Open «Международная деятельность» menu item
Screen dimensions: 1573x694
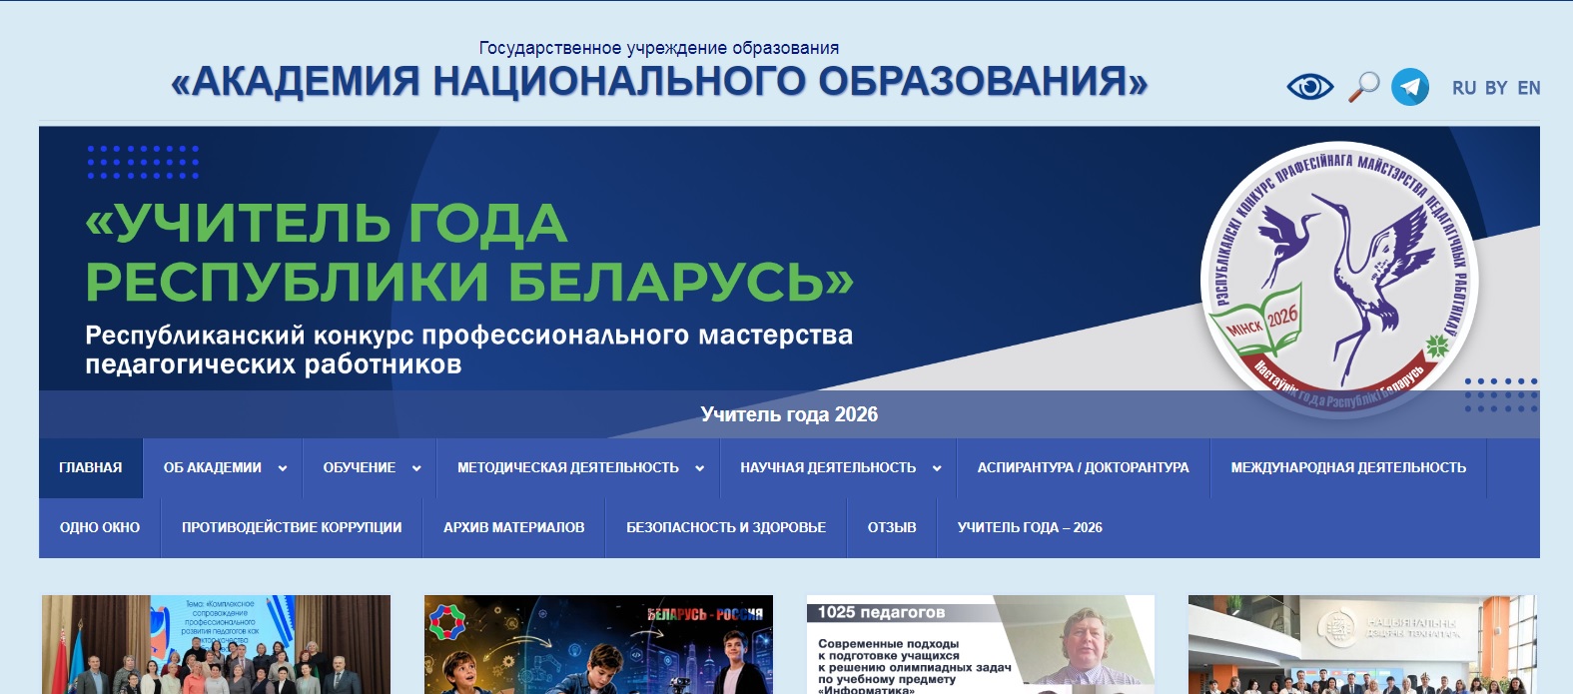point(1348,467)
